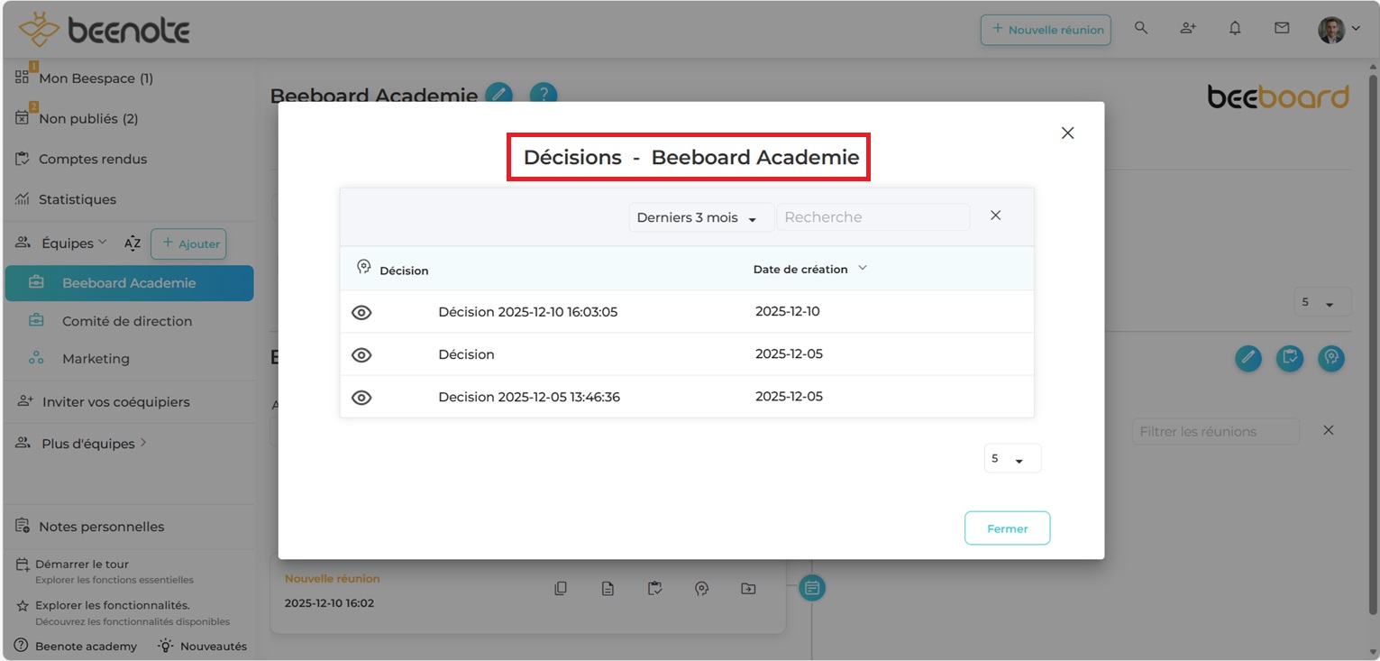Open Comptes rendus in the sidebar
This screenshot has width=1380, height=661.
[x=92, y=159]
